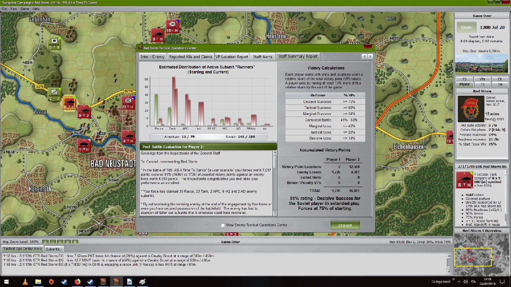This screenshot has height=287, width=511.
Task: Enable View Enemy Tactical Operations Center checkbox
Action: point(223,225)
